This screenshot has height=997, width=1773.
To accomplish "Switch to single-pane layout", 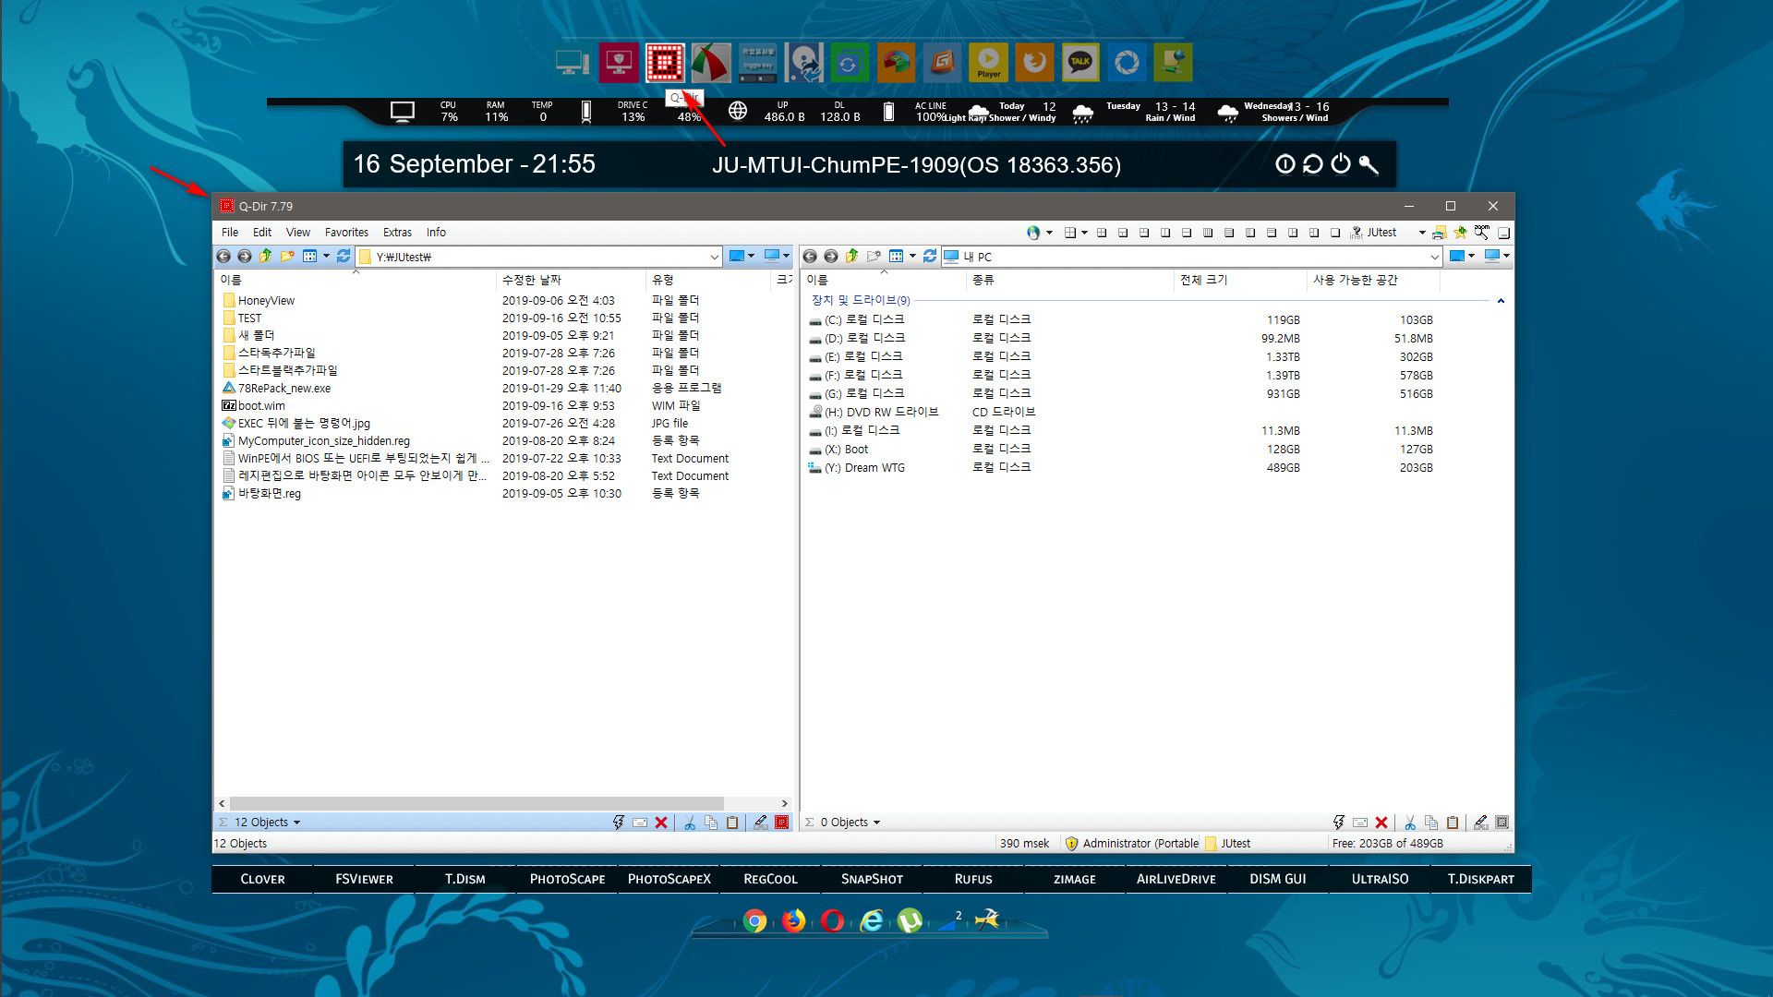I will (x=1335, y=233).
